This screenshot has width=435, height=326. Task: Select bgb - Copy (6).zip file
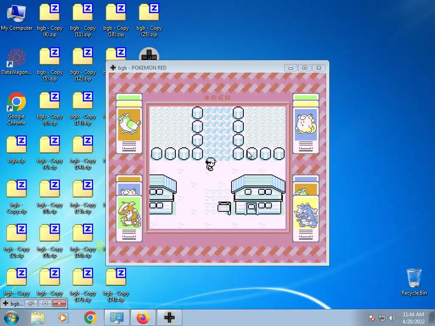50,108
